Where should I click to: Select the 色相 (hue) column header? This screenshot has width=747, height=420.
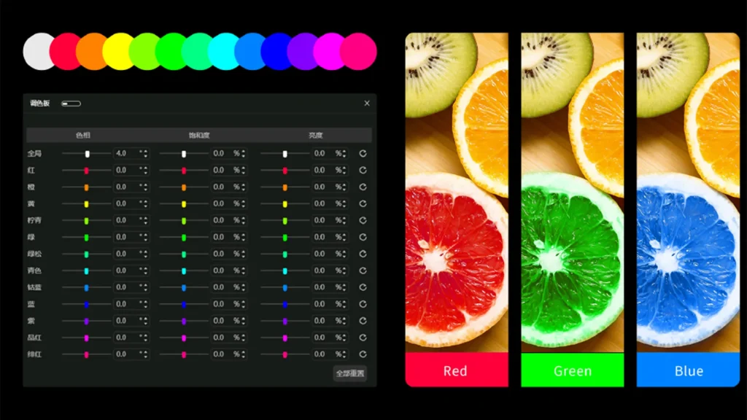(x=83, y=136)
